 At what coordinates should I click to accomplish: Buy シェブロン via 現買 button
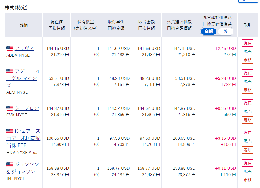(x=247, y=103)
